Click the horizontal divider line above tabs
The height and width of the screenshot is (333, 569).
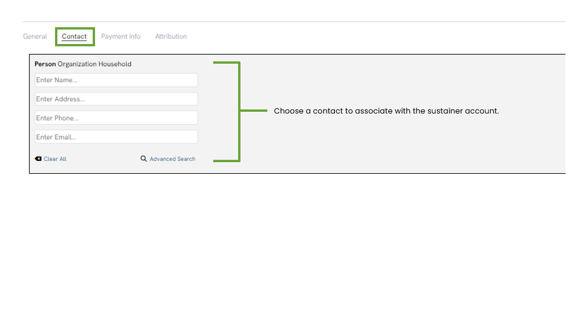point(294,22)
